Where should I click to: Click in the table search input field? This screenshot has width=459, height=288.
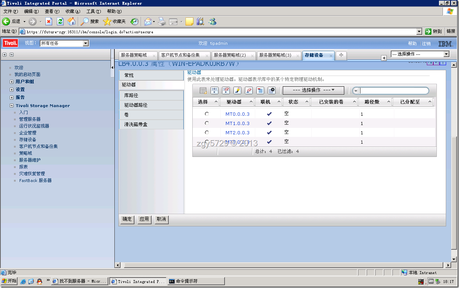click(394, 91)
